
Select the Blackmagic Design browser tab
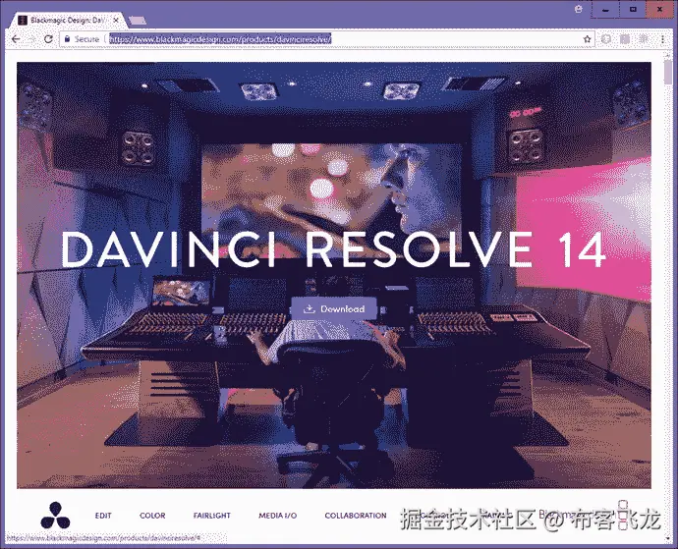coord(65,20)
